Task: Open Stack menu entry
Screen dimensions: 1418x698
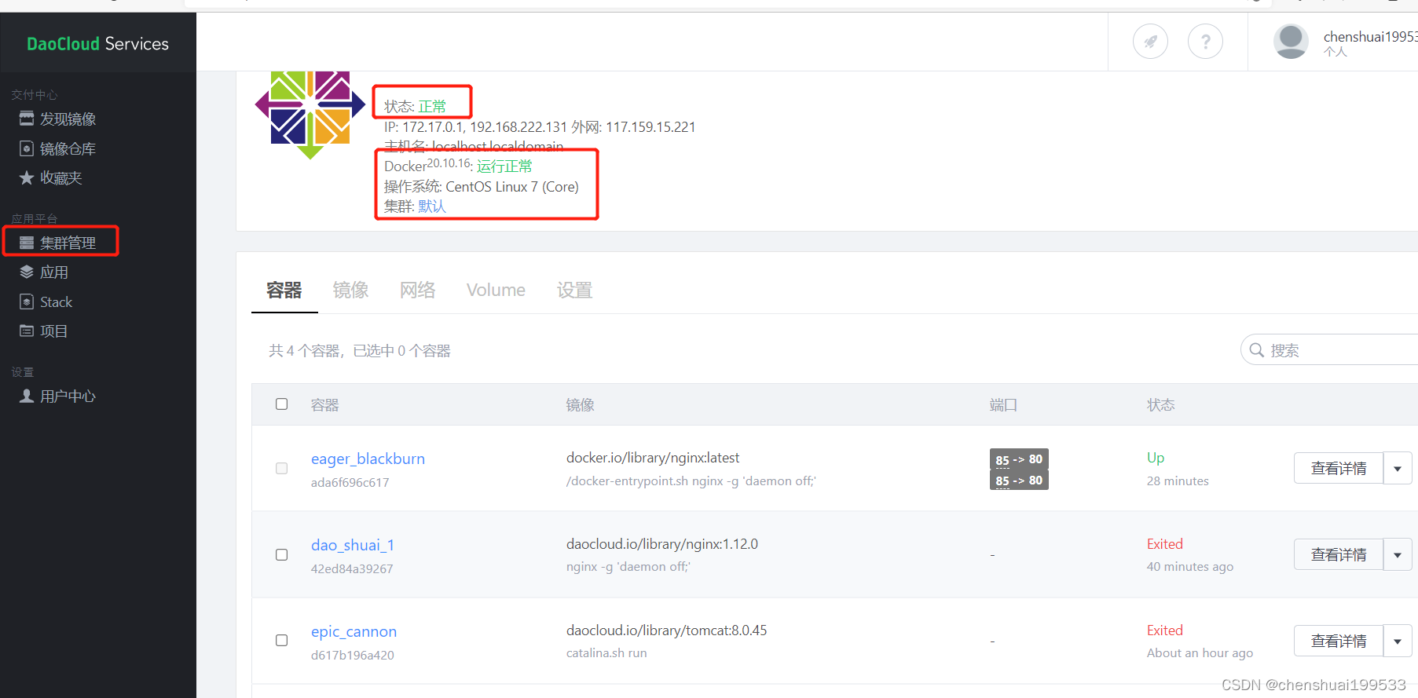Action: tap(57, 302)
